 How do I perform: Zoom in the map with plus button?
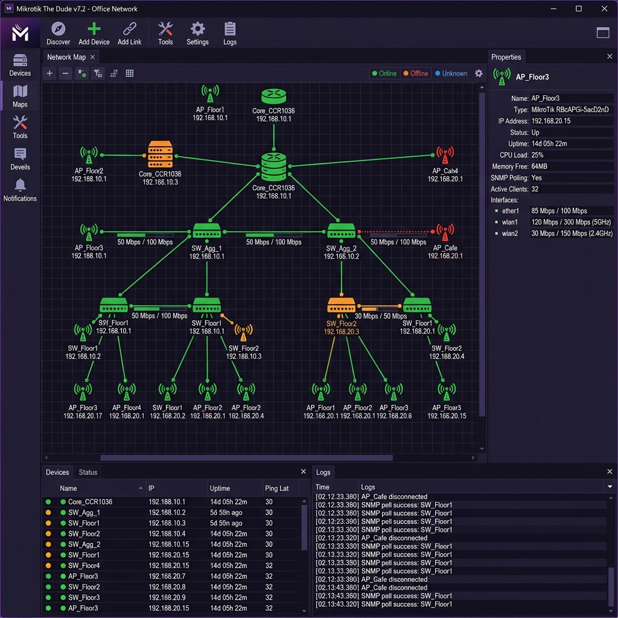pos(49,73)
